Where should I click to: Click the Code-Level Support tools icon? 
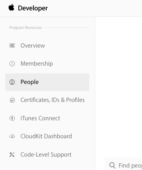click(x=12, y=154)
